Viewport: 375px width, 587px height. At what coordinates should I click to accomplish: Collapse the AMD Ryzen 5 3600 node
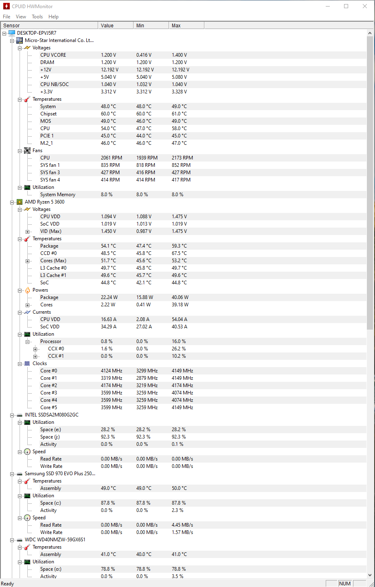12,202
